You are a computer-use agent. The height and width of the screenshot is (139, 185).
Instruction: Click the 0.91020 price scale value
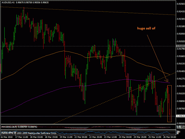click(x=181, y=94)
